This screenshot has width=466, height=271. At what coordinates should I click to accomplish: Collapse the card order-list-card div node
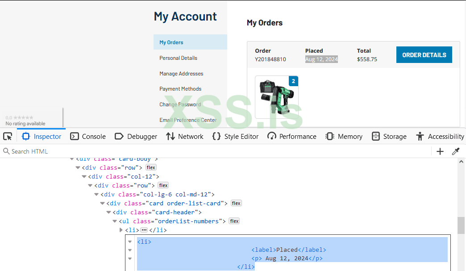coord(103,203)
